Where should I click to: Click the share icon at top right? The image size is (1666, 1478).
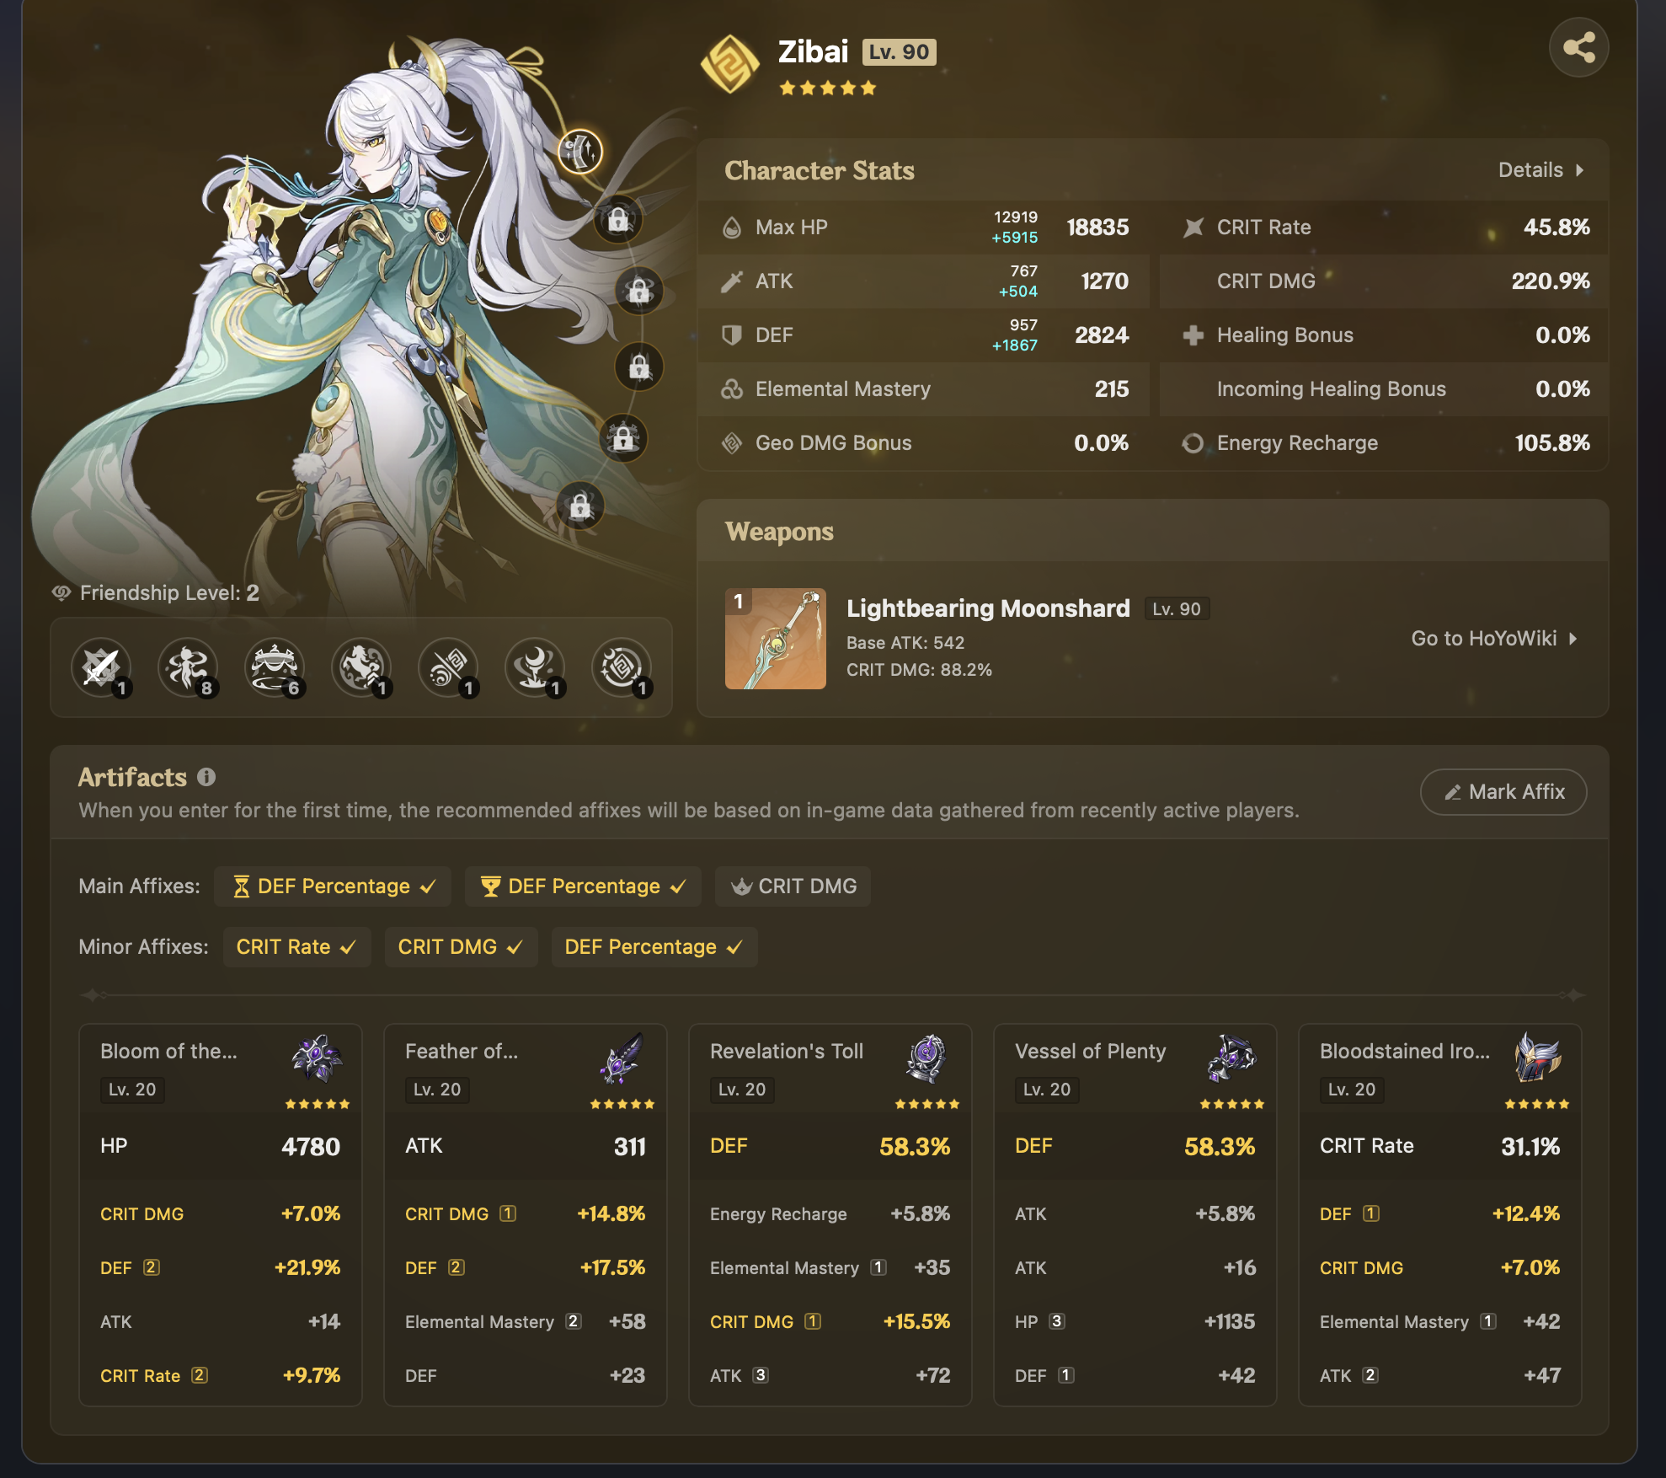1578,48
